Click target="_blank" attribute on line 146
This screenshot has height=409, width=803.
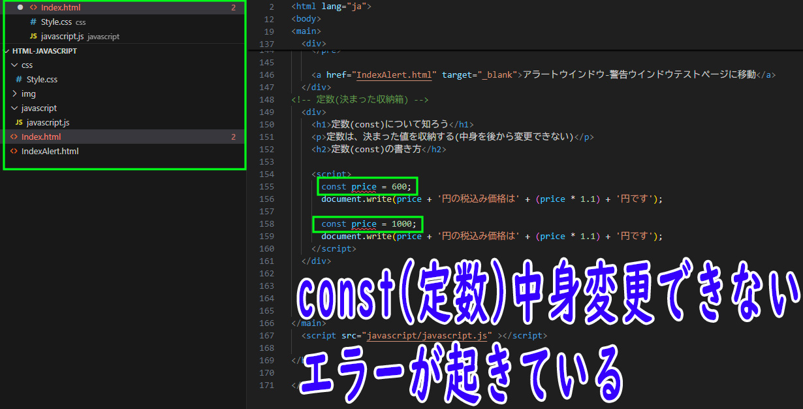coord(479,74)
